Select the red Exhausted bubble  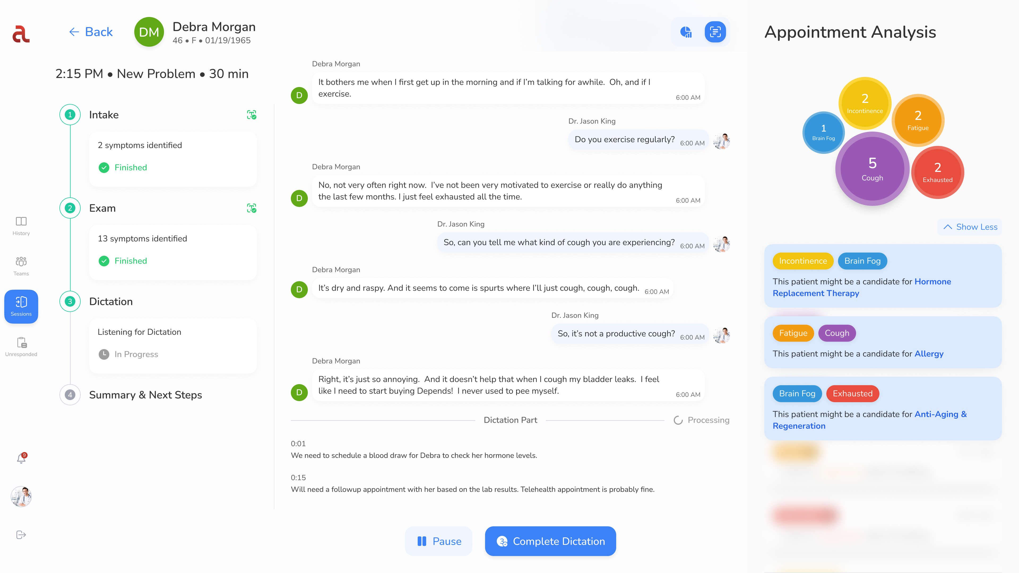point(938,172)
